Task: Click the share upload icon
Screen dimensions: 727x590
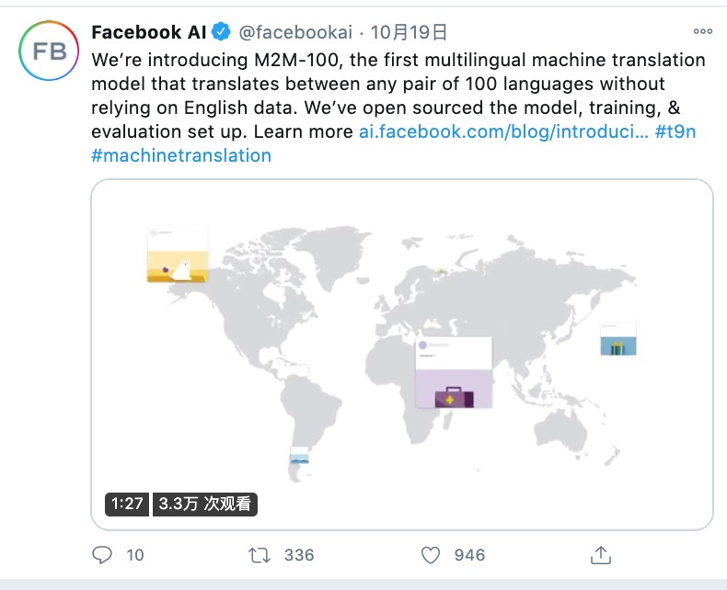Action: click(600, 554)
